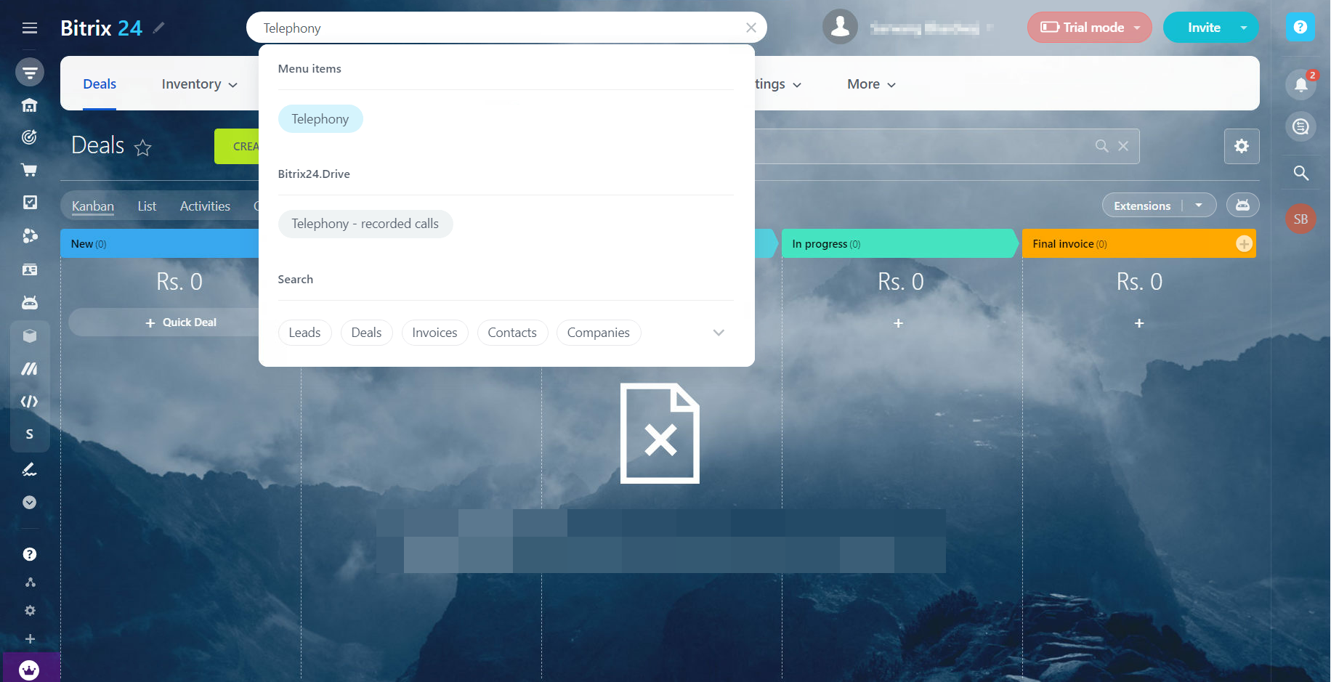Open the SB user avatar
Screen dimensions: 1331x682
(x=1300, y=219)
